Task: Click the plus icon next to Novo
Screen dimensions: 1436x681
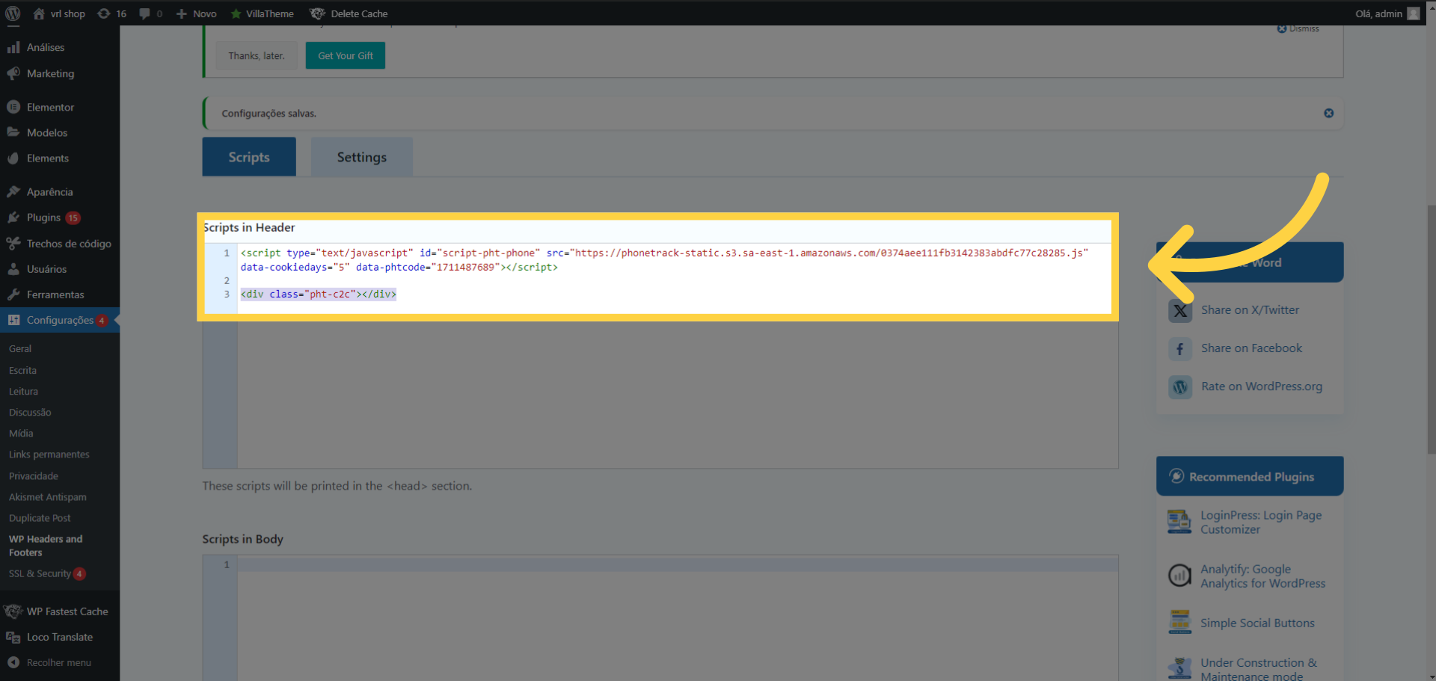Action: (x=181, y=13)
